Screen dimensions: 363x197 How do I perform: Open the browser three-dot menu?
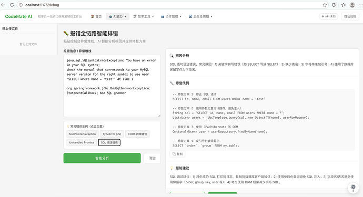coord(361,5)
